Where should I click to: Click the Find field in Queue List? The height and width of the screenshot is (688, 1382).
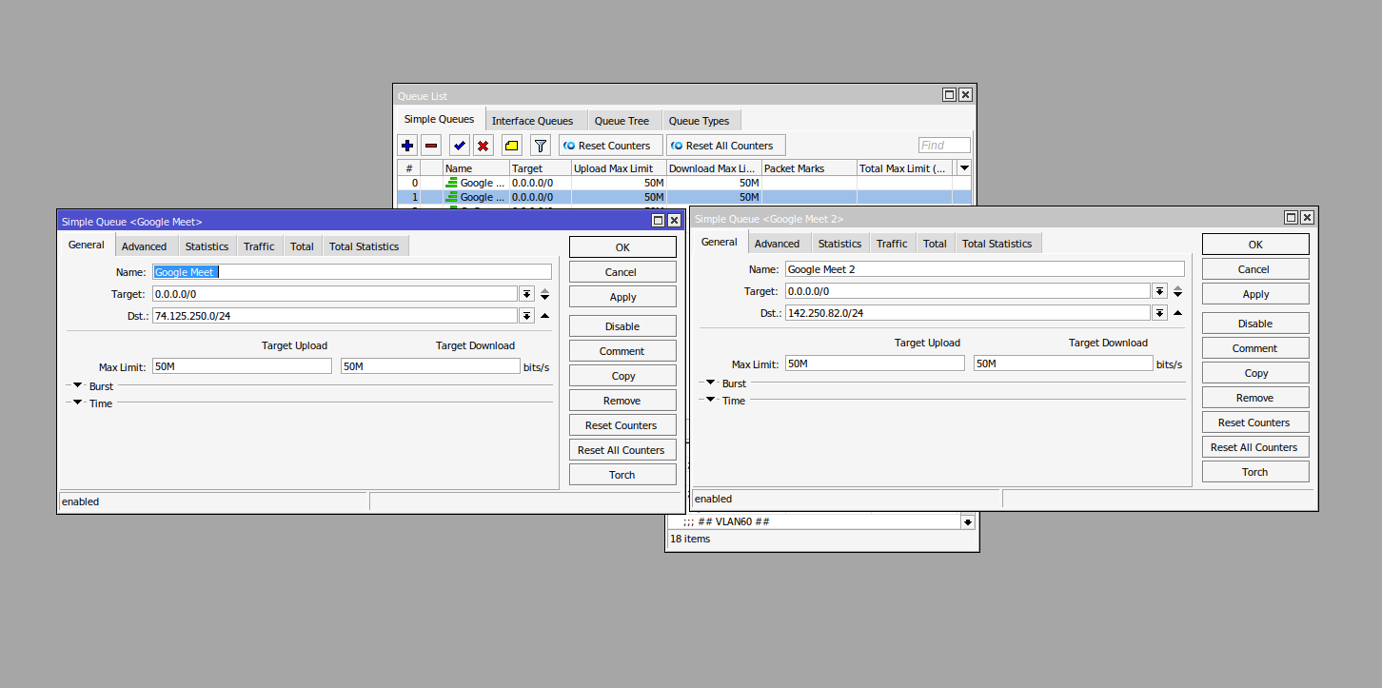point(944,146)
